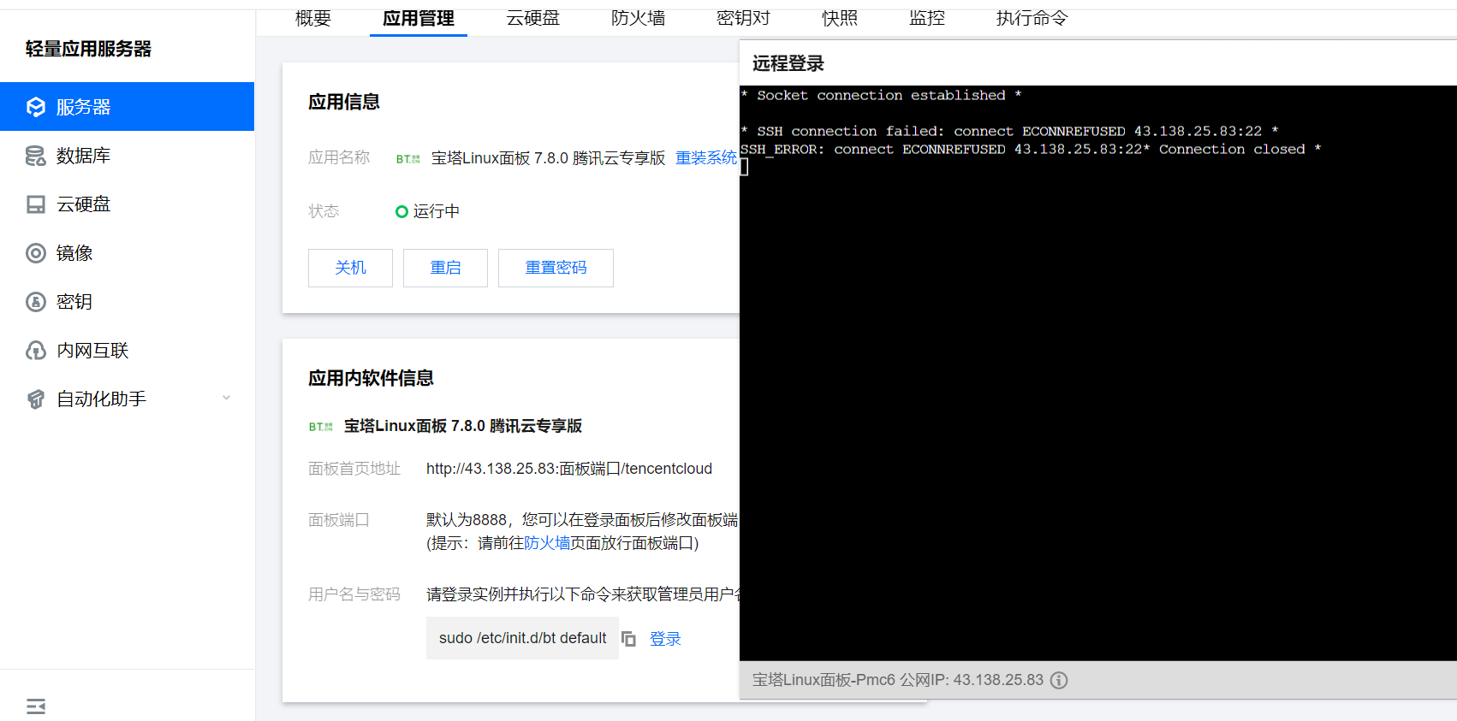Screen dimensions: 1457x721
Task: Click the 'Socket connection established' terminal line
Action: point(881,95)
